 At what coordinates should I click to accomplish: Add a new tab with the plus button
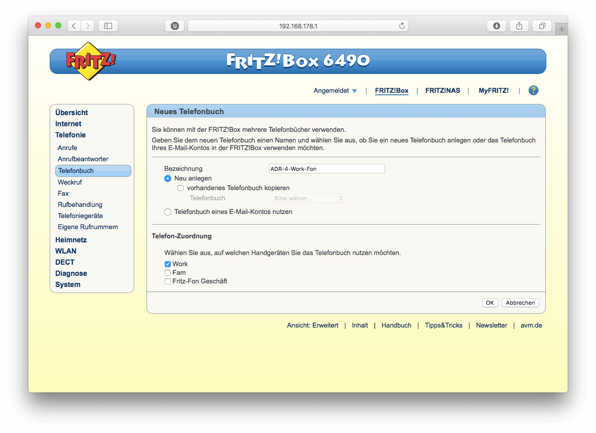562,29
